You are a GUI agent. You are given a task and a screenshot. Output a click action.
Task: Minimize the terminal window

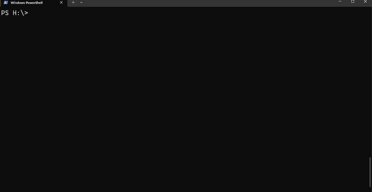pyautogui.click(x=340, y=2)
